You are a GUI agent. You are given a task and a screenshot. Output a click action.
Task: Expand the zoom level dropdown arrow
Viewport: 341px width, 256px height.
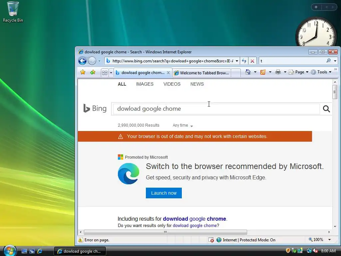[x=329, y=240]
